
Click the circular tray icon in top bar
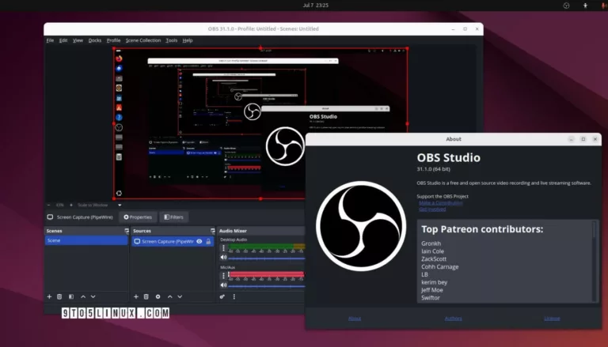pyautogui.click(x=566, y=6)
